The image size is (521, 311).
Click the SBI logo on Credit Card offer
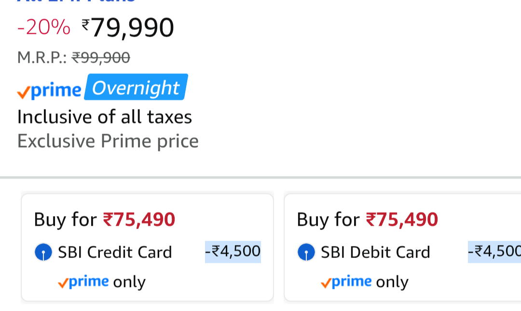point(43,252)
